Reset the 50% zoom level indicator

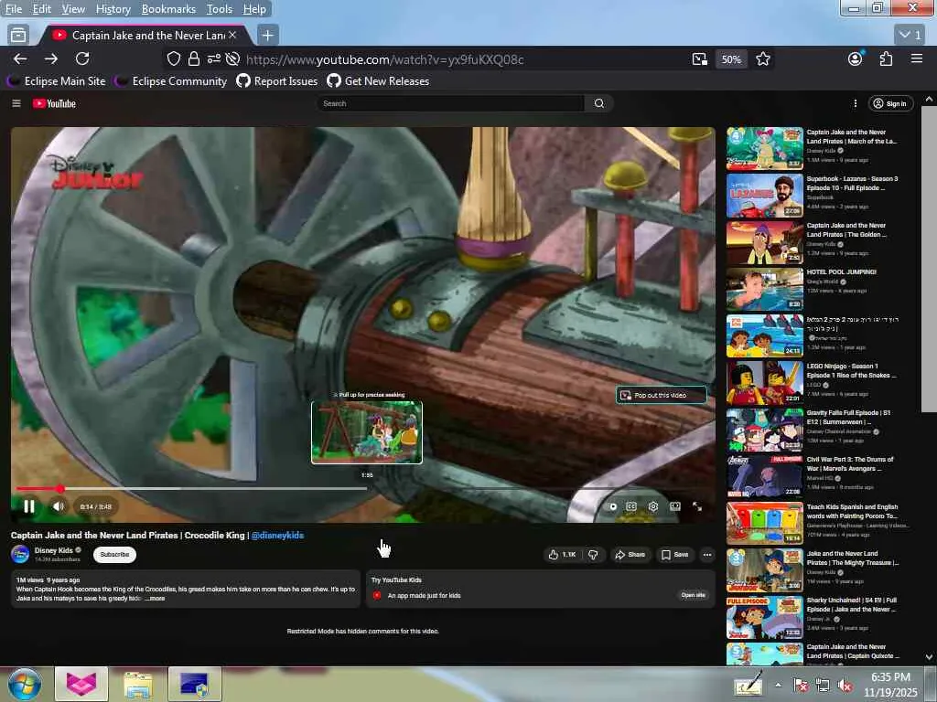click(x=731, y=59)
